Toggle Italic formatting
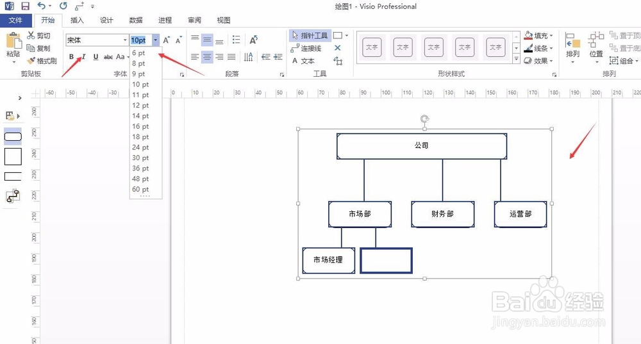The height and width of the screenshot is (344, 641). [83, 57]
